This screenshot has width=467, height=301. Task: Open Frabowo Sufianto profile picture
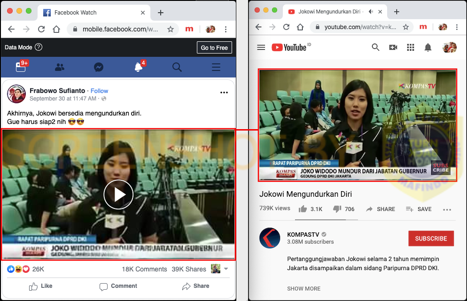point(16,94)
